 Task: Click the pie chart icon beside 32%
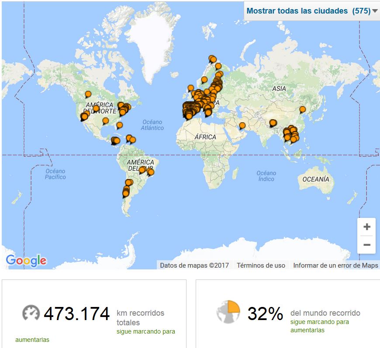pos(228,312)
